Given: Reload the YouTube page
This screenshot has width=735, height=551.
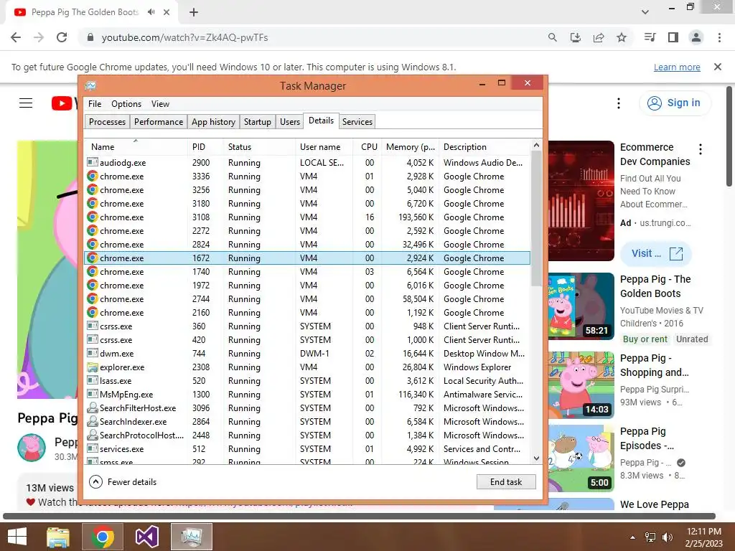Looking at the screenshot, I should tap(62, 37).
